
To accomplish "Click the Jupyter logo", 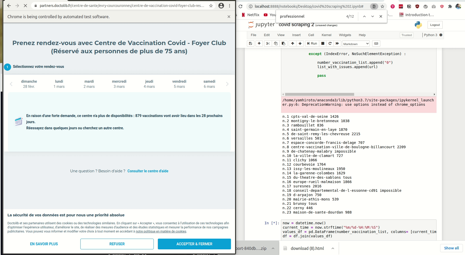I will point(261,25).
